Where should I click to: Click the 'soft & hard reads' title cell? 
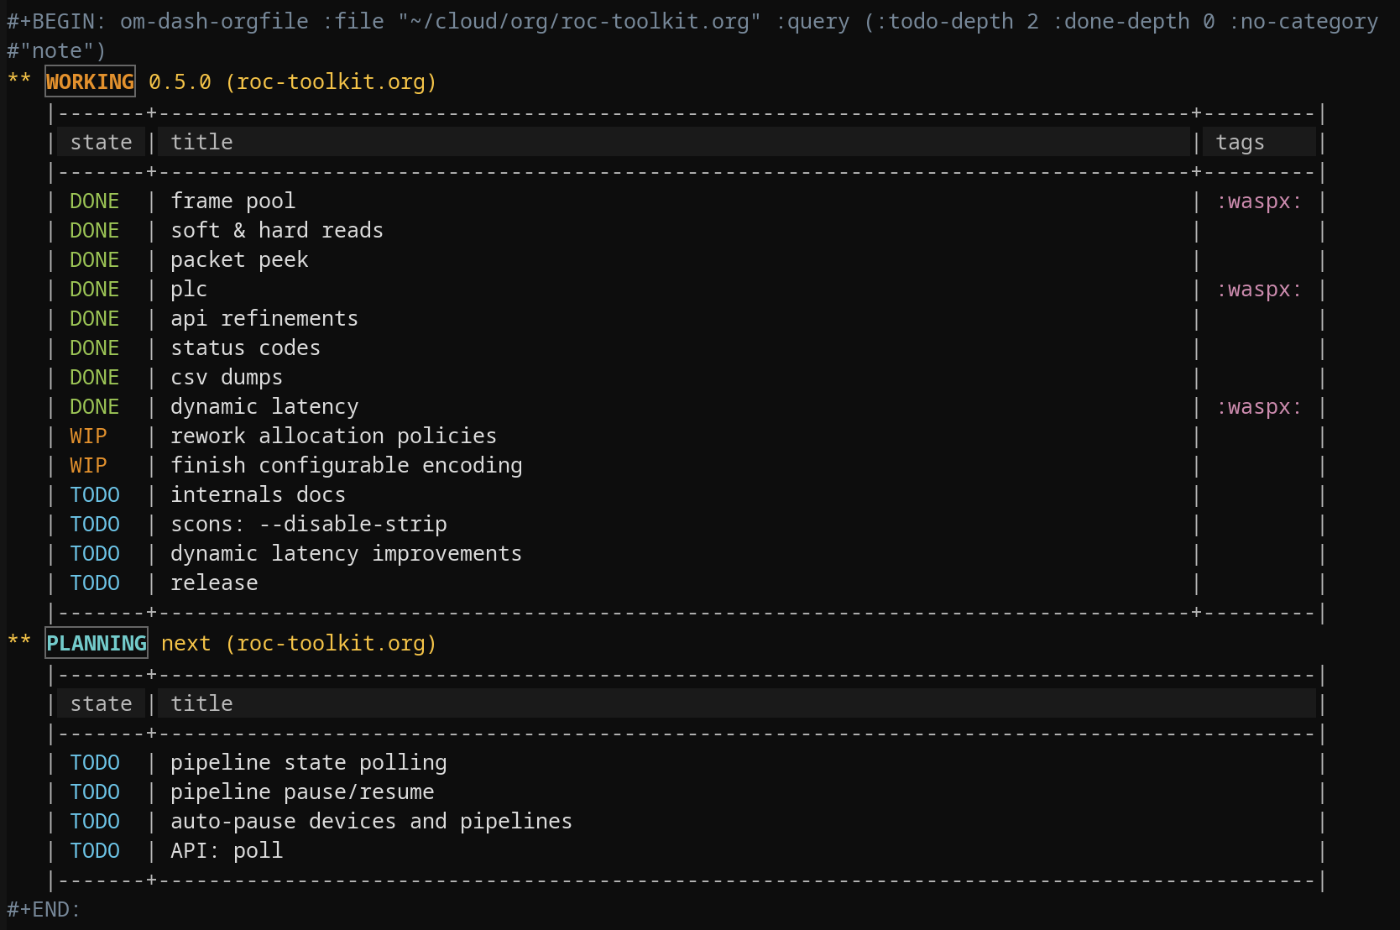277,230
